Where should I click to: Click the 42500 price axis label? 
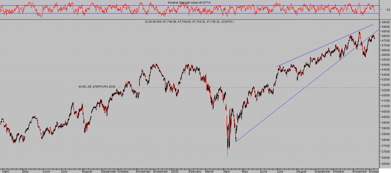(x=385, y=95)
